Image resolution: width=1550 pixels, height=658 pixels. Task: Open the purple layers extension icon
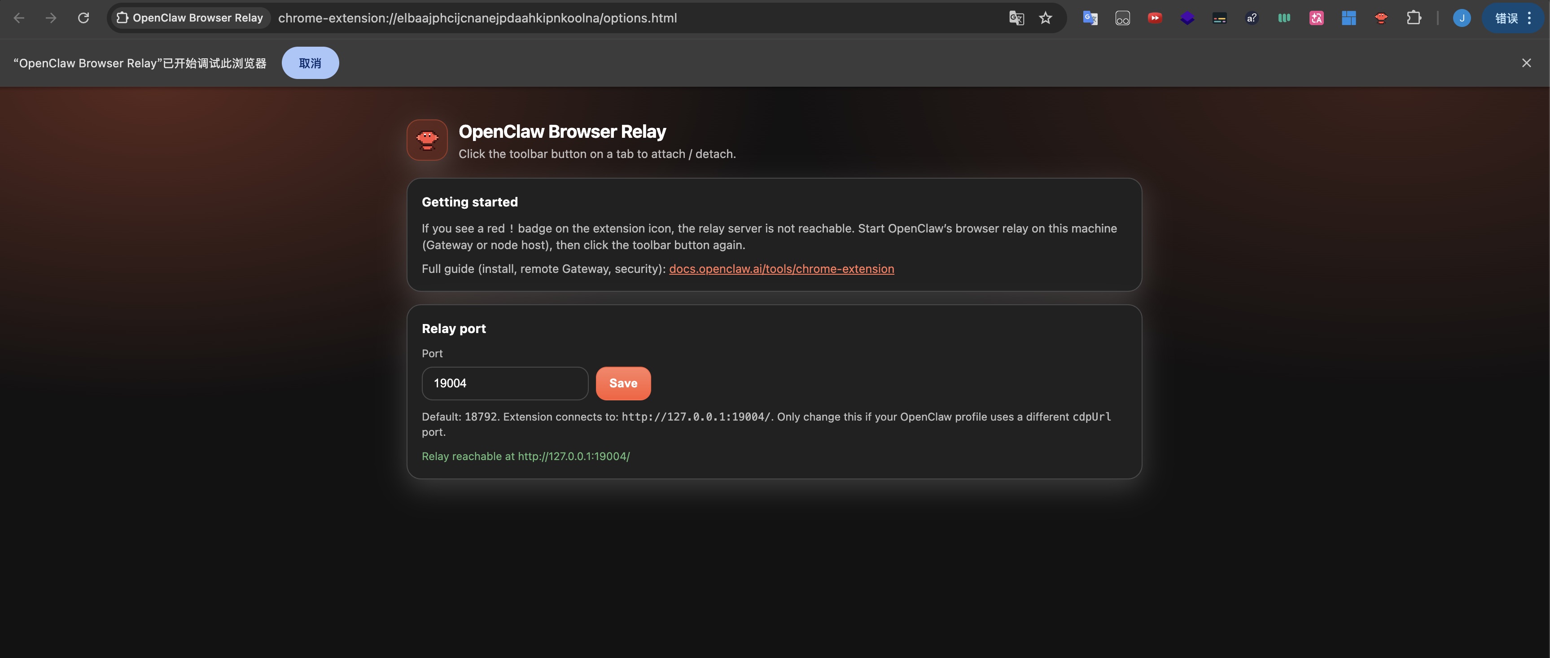[x=1187, y=18]
